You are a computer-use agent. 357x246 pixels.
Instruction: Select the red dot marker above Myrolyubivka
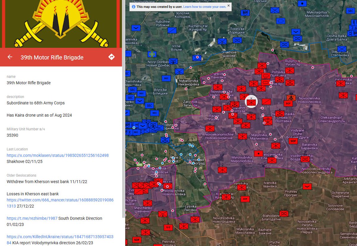coord(259,153)
